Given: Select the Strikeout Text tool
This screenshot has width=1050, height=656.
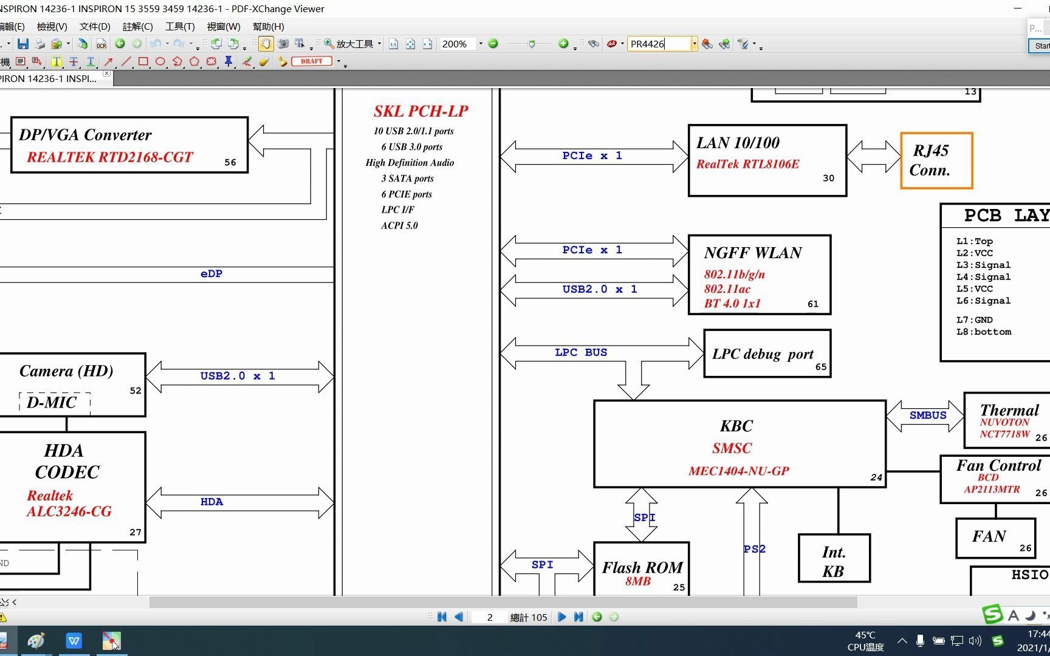Looking at the screenshot, I should 73,61.
